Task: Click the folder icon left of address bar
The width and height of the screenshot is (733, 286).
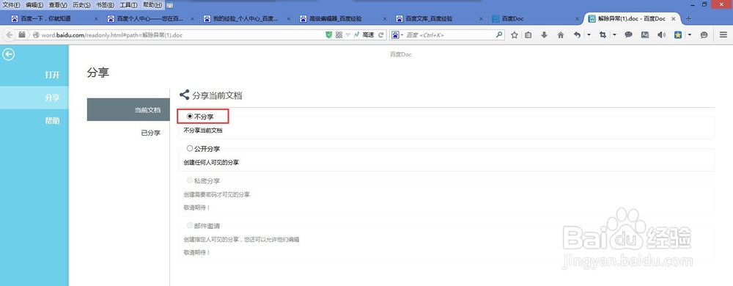Action: (x=22, y=34)
